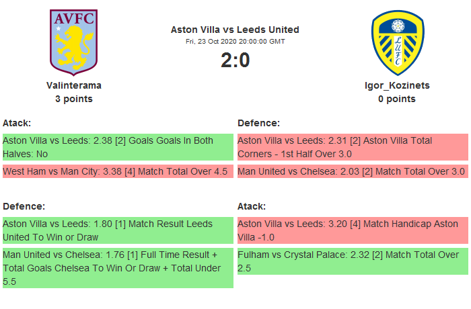471x309 pixels.
Task: Select Fulham vs Crystal Palace Over 2.5 bet
Action: pyautogui.click(x=352, y=261)
